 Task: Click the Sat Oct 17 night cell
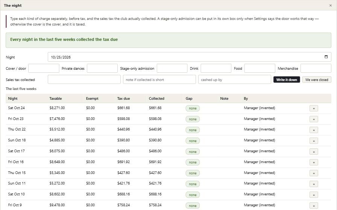click(x=16, y=151)
